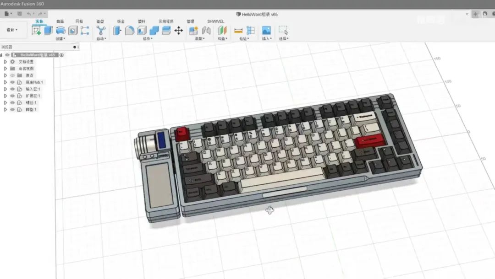The width and height of the screenshot is (495, 279).
Task: Hide the 输入区:1 component via eye icon
Action: [x=12, y=89]
